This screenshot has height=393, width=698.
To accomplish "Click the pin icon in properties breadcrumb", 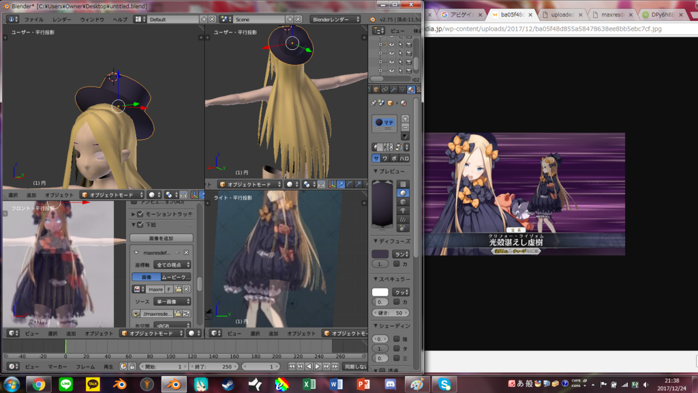I will coord(374,103).
